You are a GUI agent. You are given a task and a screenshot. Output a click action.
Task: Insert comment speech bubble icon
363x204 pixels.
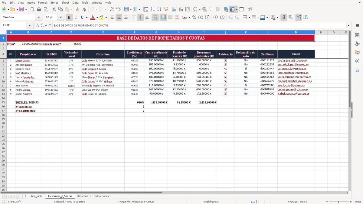point(211,9)
